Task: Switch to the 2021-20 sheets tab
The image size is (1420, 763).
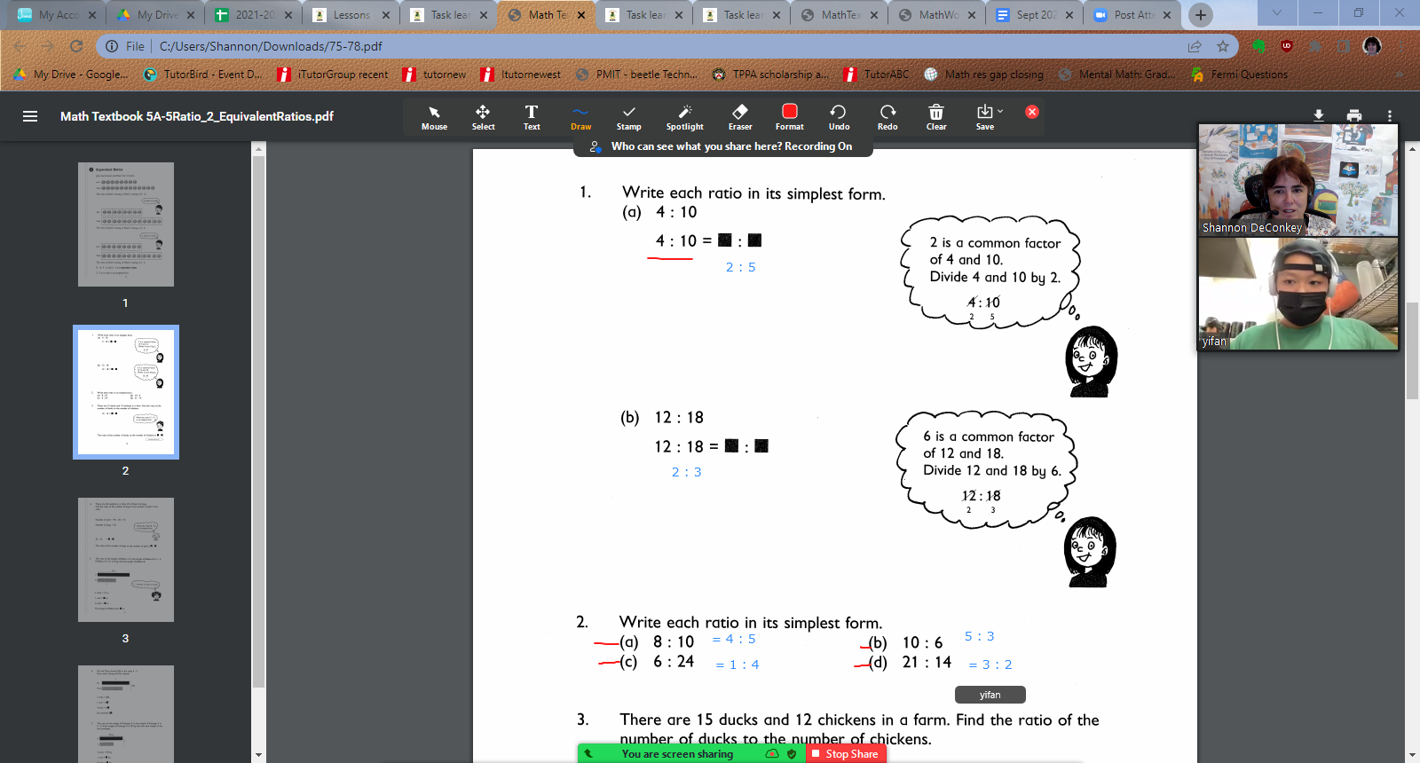Action: click(x=255, y=15)
